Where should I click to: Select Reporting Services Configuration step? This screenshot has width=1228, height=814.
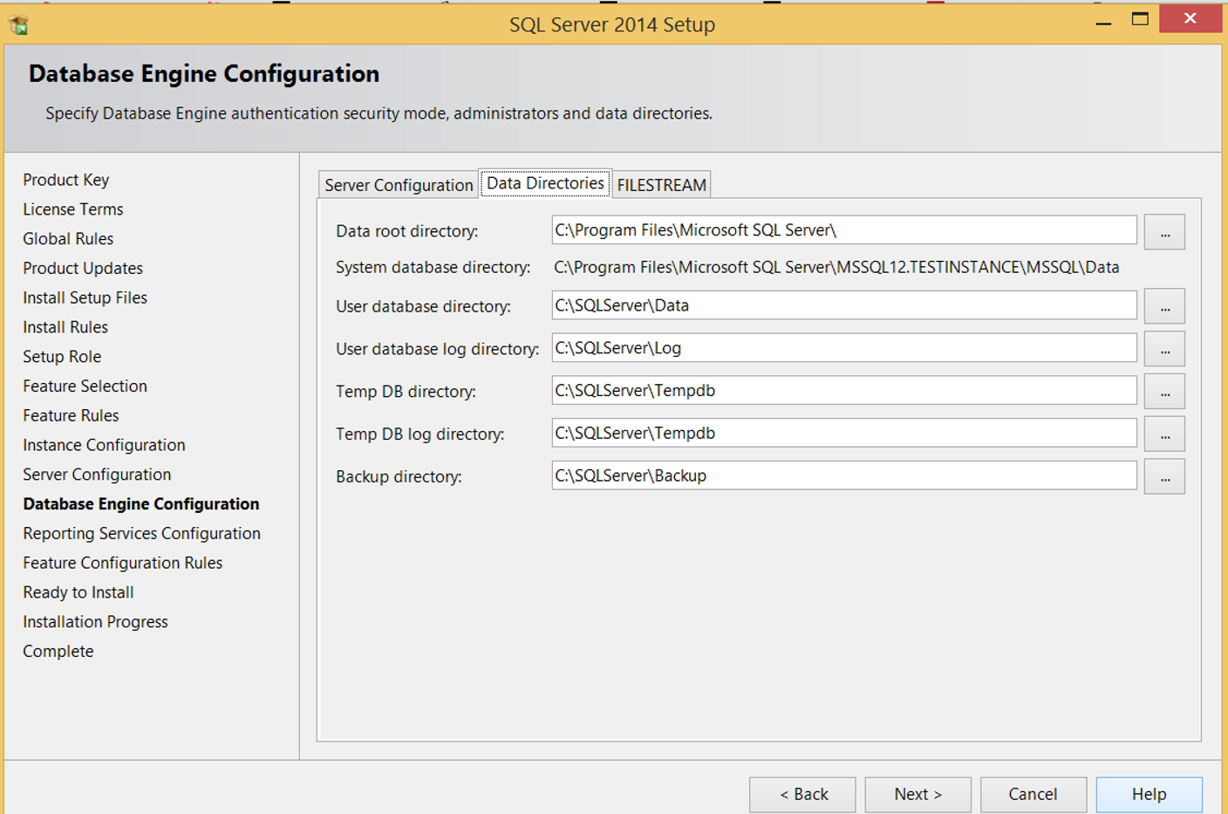click(x=142, y=533)
